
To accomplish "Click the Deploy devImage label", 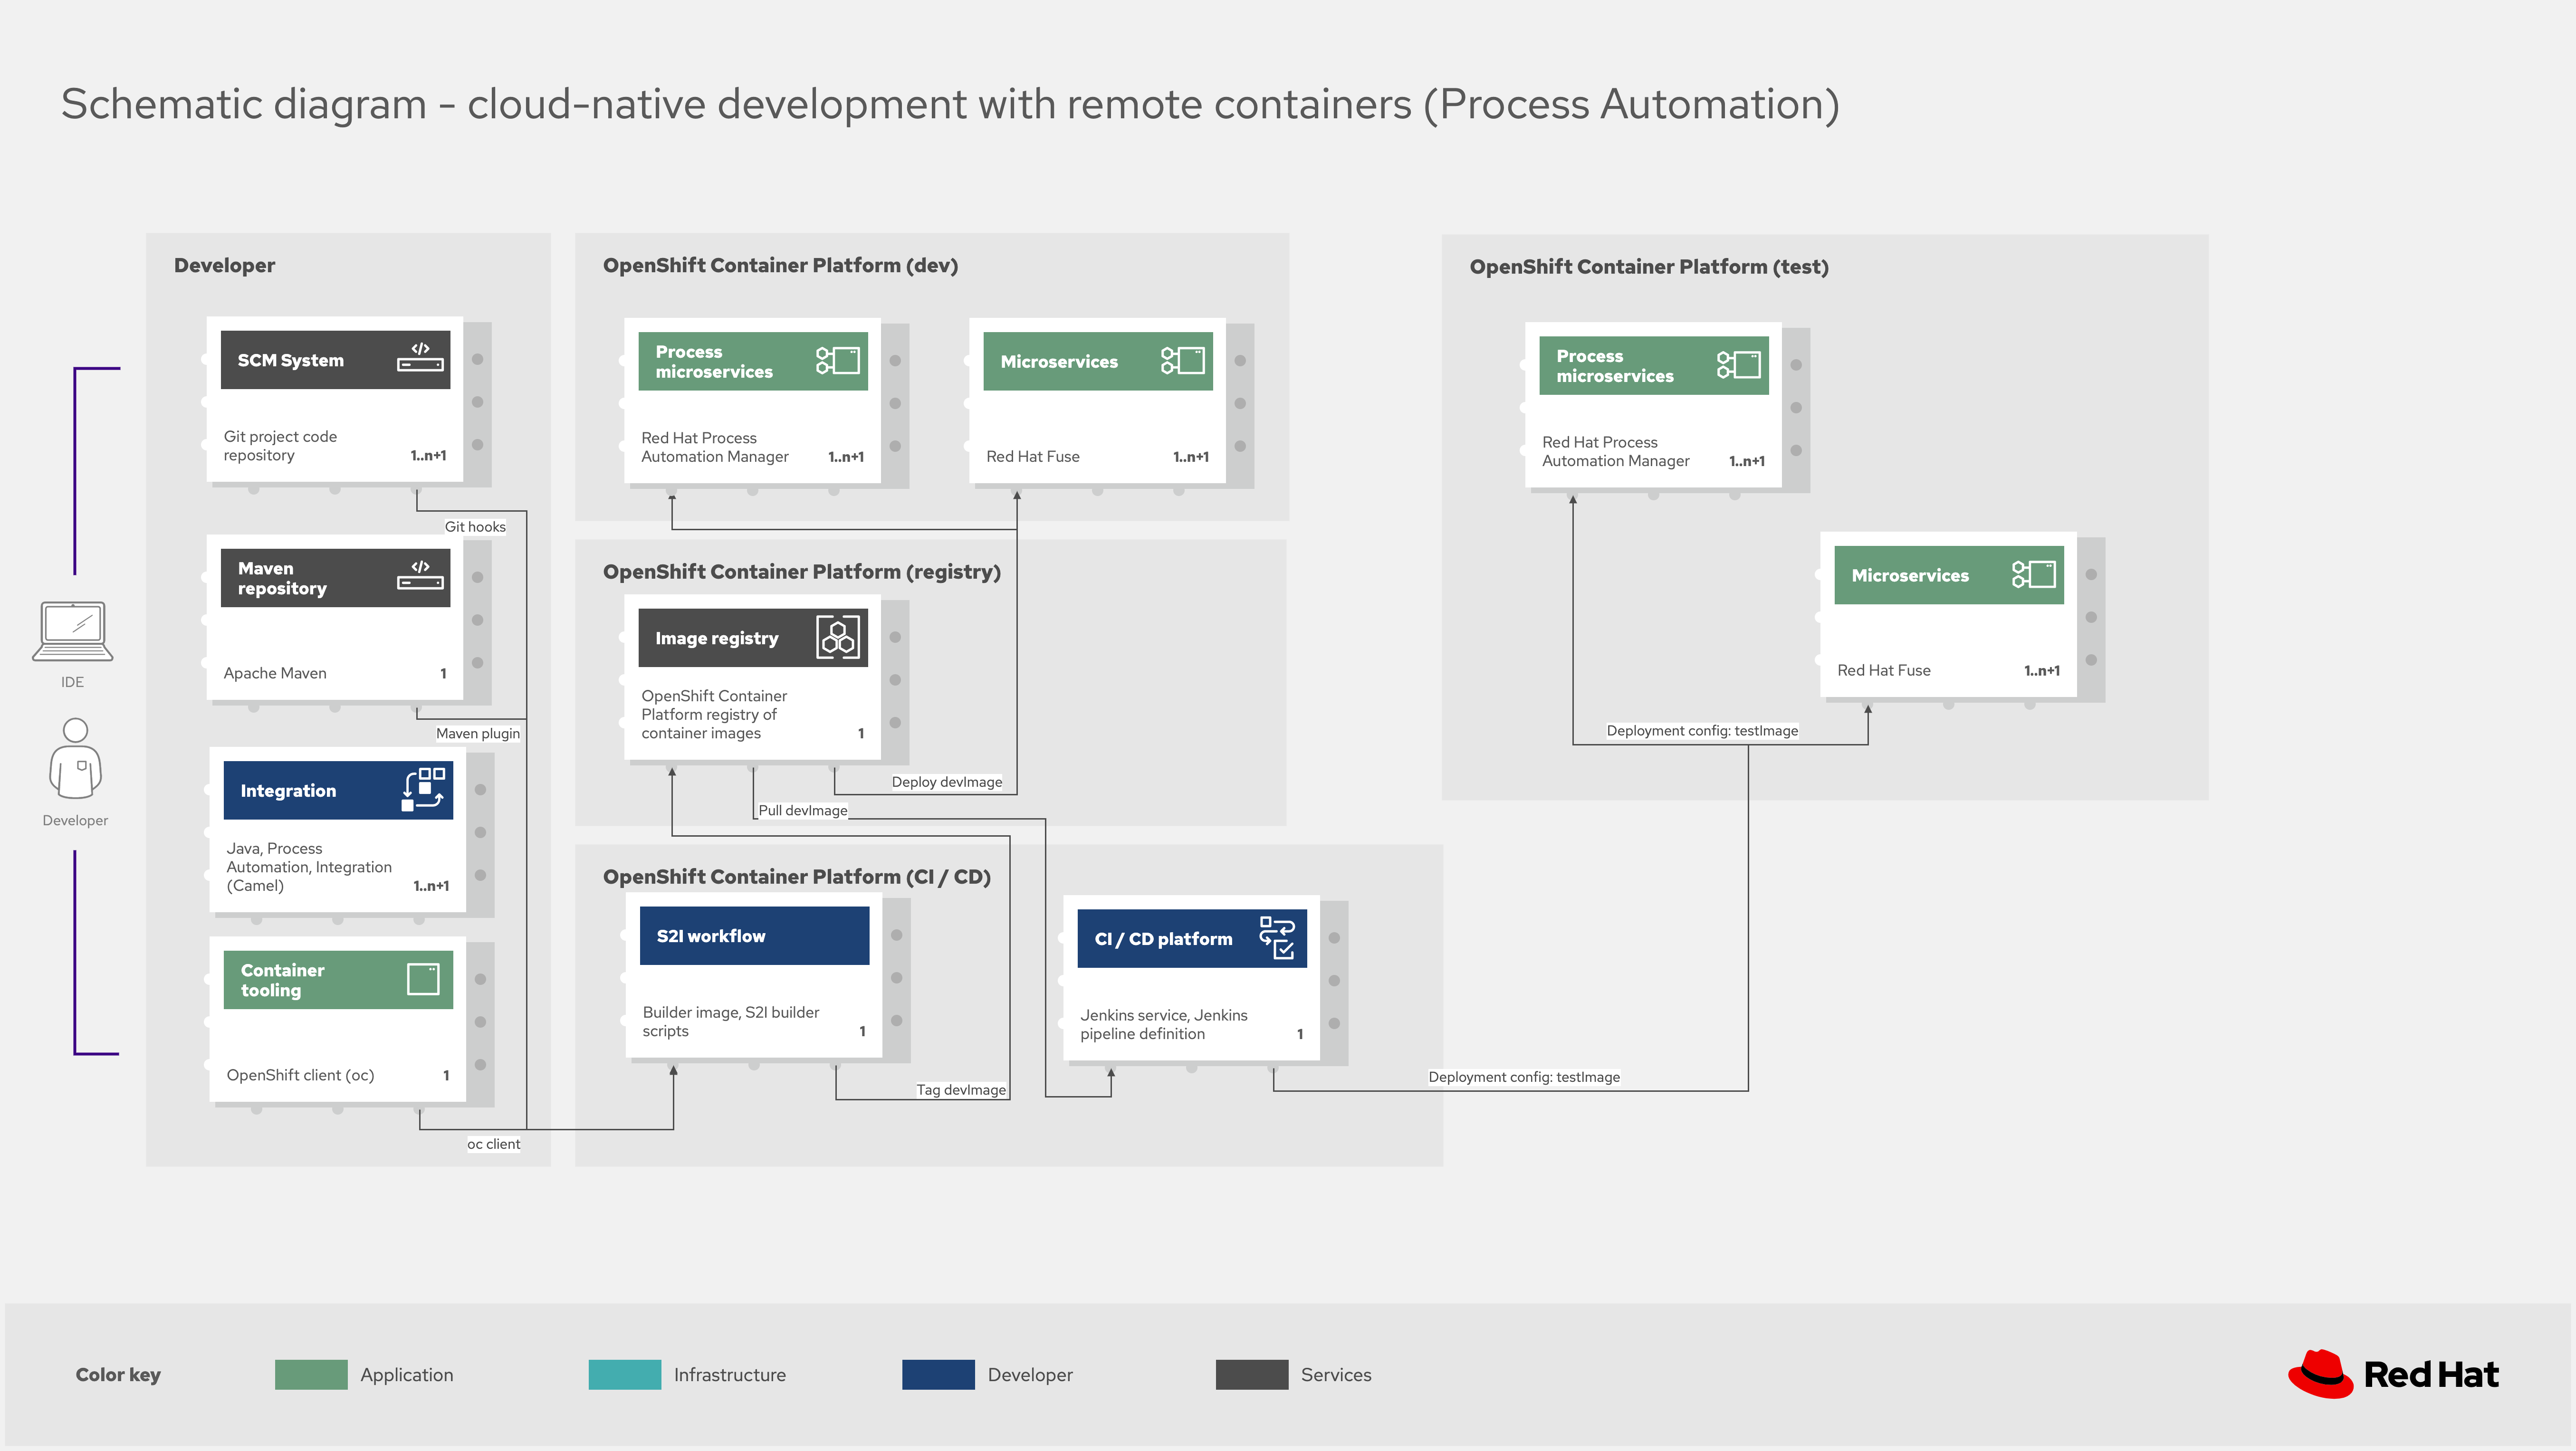I will point(946,782).
